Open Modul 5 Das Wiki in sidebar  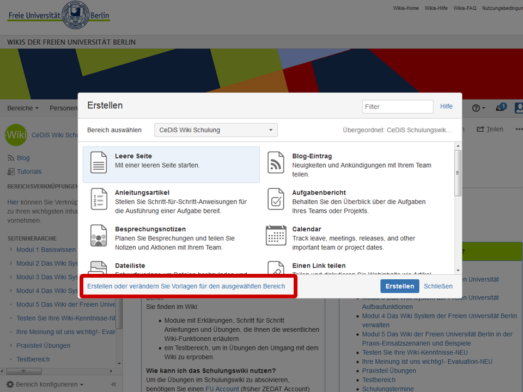pos(66,304)
